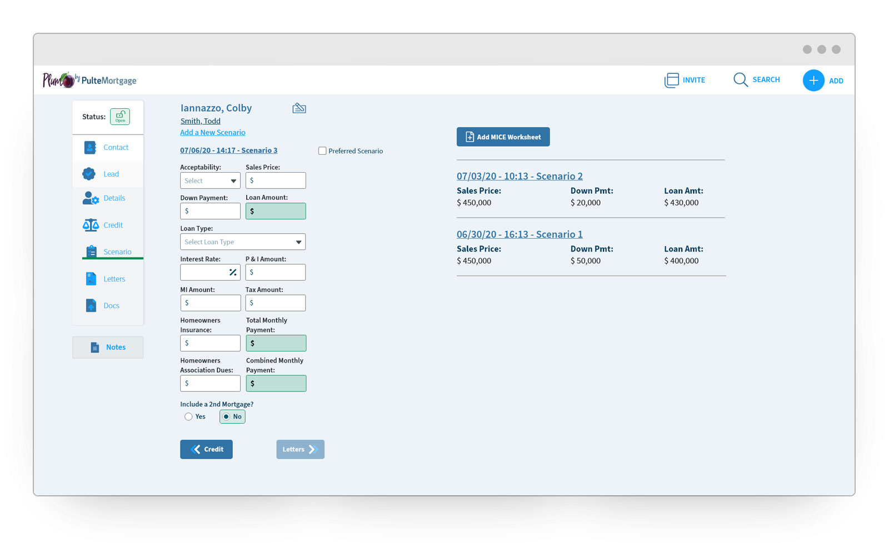Click the Search magnifier icon
This screenshot has width=889, height=543.
740,80
